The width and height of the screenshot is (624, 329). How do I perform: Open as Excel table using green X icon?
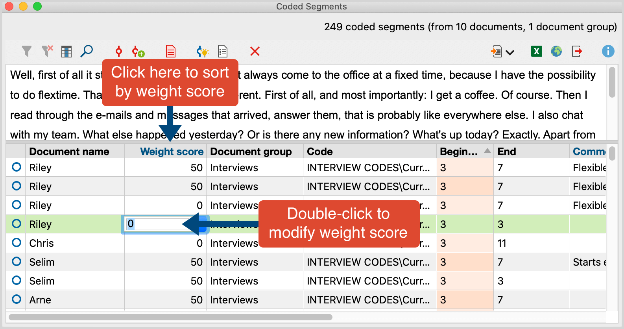[536, 51]
